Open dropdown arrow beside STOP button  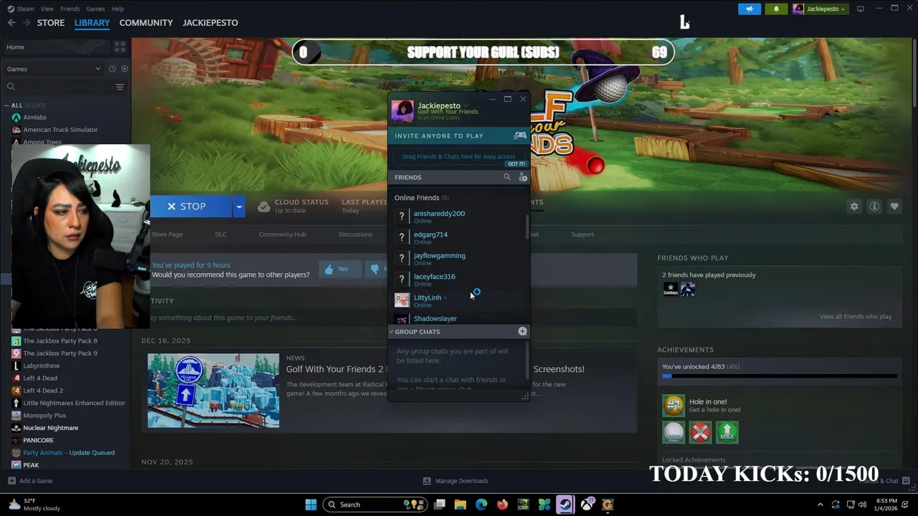click(239, 206)
